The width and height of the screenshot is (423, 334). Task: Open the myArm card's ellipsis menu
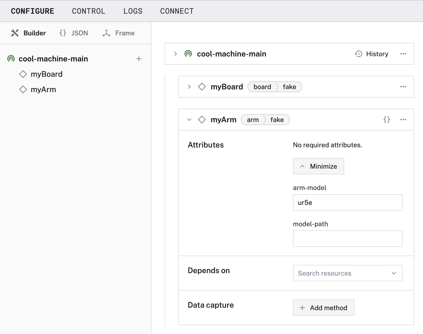pyautogui.click(x=403, y=120)
